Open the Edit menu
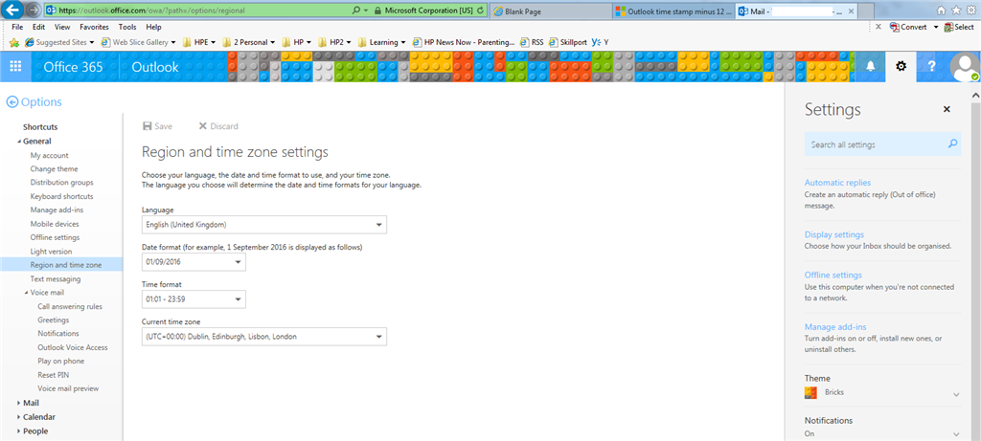Image resolution: width=981 pixels, height=441 pixels. click(x=38, y=27)
